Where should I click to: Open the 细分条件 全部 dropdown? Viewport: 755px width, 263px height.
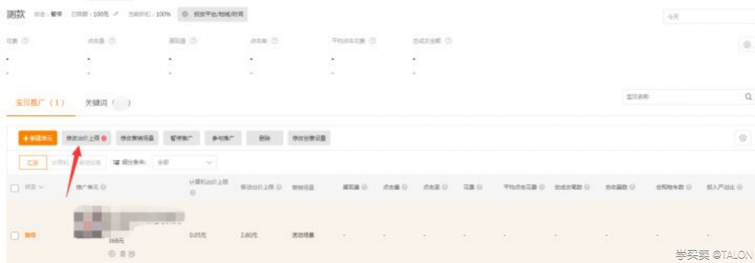click(x=185, y=162)
